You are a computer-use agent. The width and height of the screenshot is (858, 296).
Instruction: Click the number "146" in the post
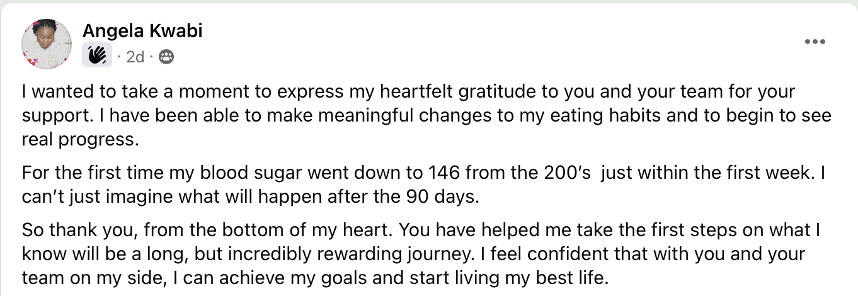tap(445, 171)
